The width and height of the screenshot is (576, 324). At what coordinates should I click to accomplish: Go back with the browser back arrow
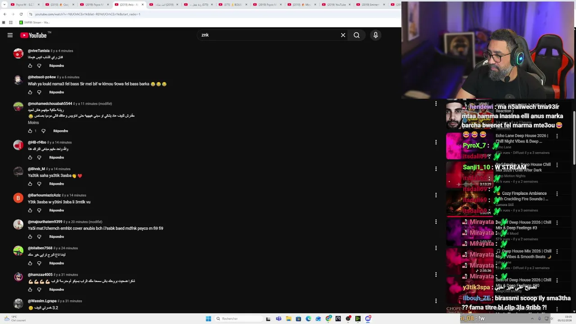coord(4,14)
